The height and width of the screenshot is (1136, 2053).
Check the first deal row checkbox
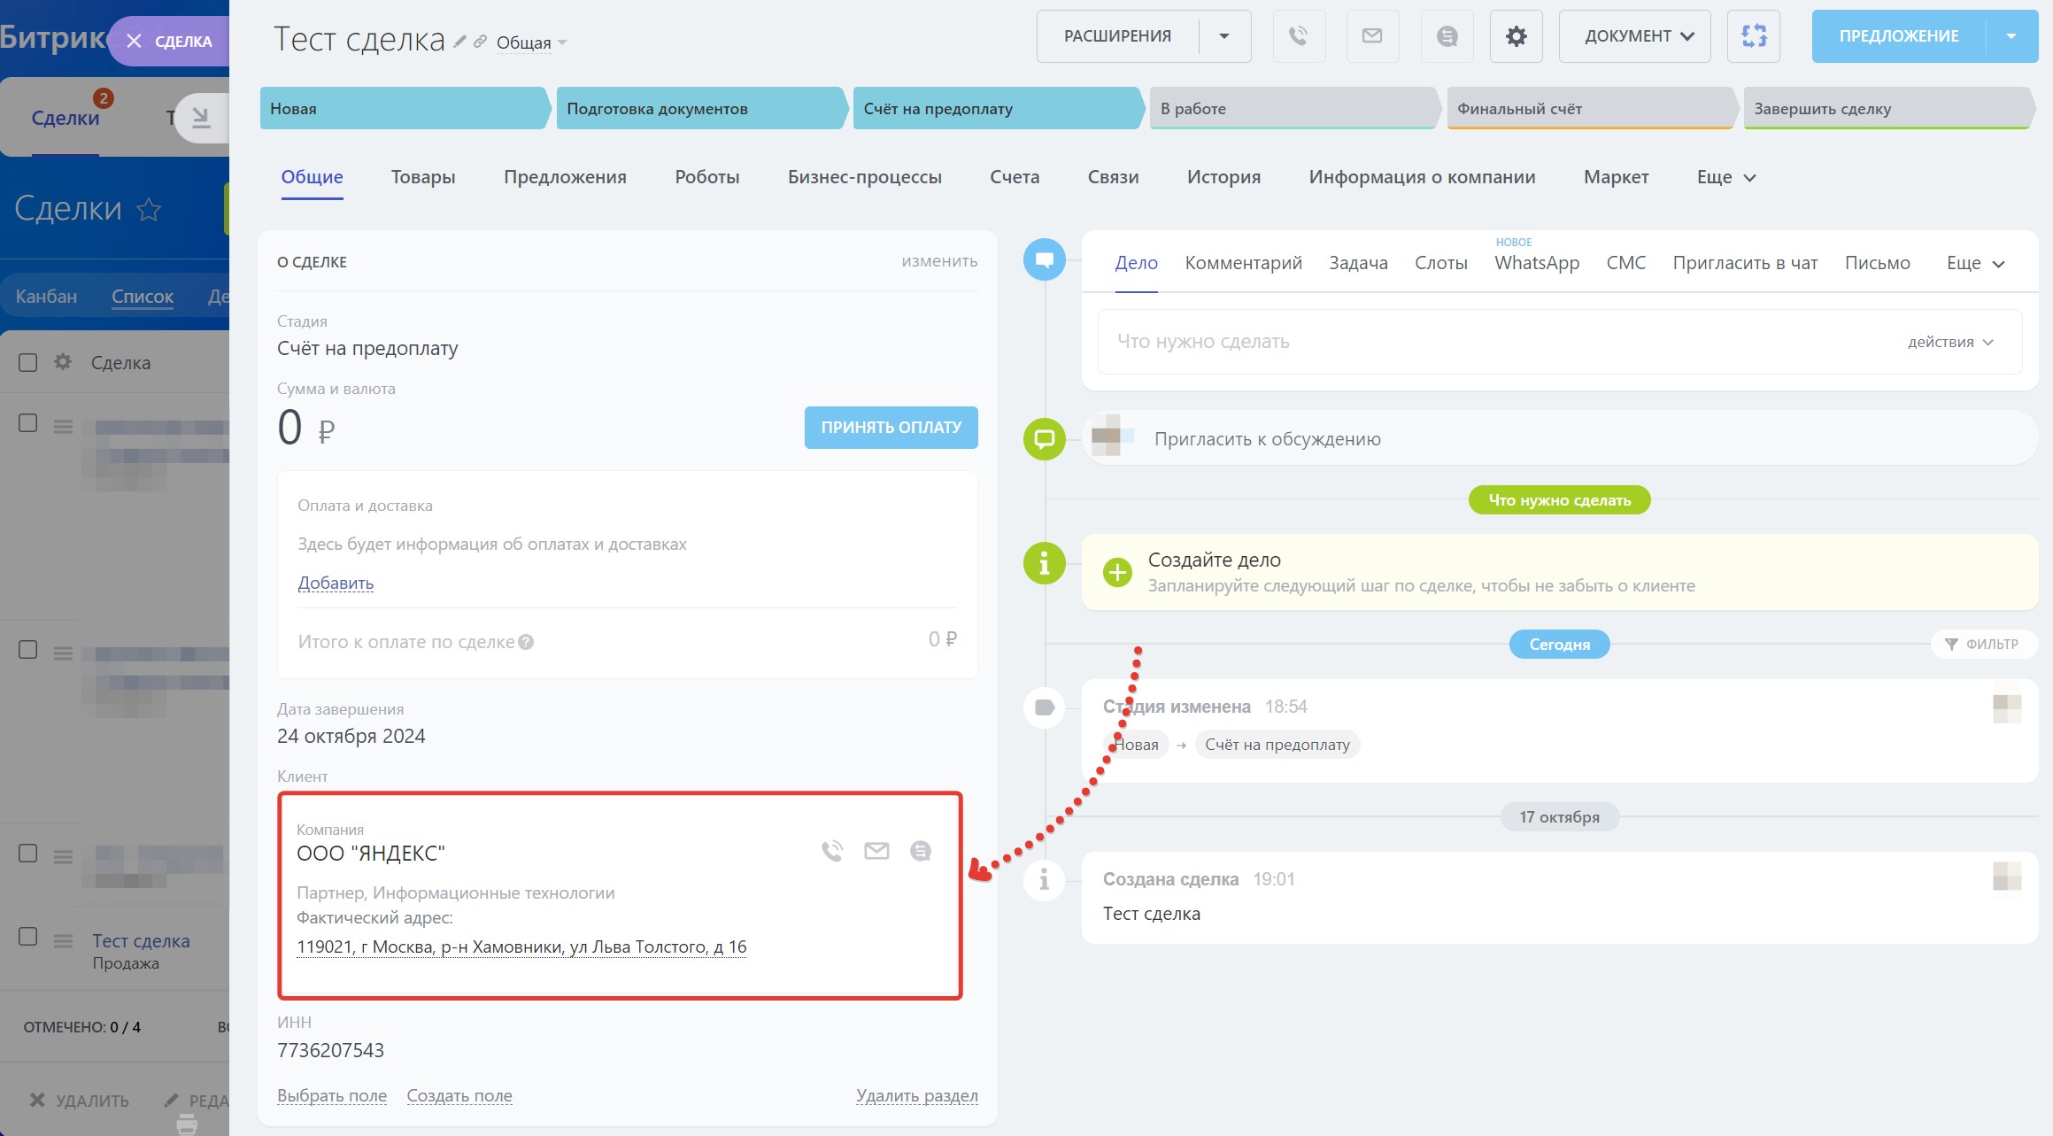pos(28,423)
